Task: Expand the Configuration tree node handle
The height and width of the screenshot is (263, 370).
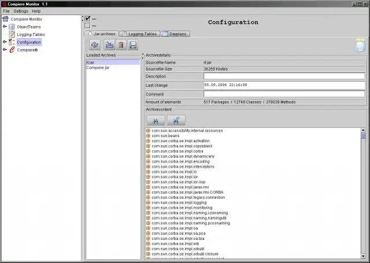Action: coord(5,42)
